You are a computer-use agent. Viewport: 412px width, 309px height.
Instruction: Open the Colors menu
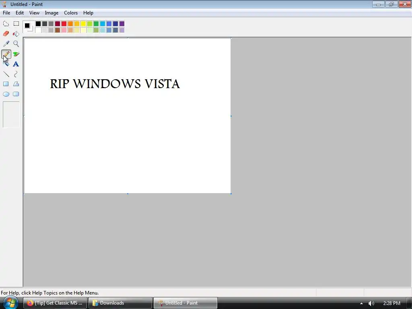click(71, 13)
